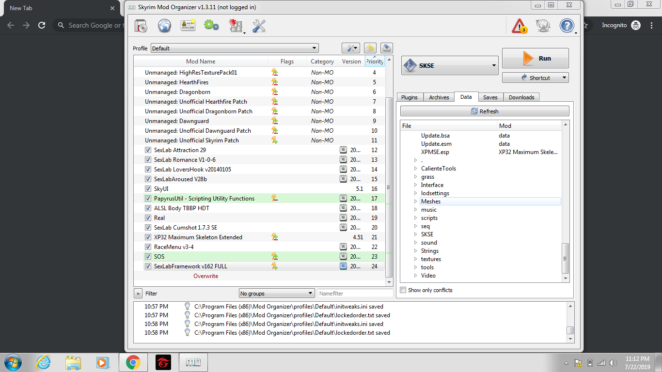The height and width of the screenshot is (372, 662).
Task: Open the Configure Profiles manager
Action: tap(188, 26)
